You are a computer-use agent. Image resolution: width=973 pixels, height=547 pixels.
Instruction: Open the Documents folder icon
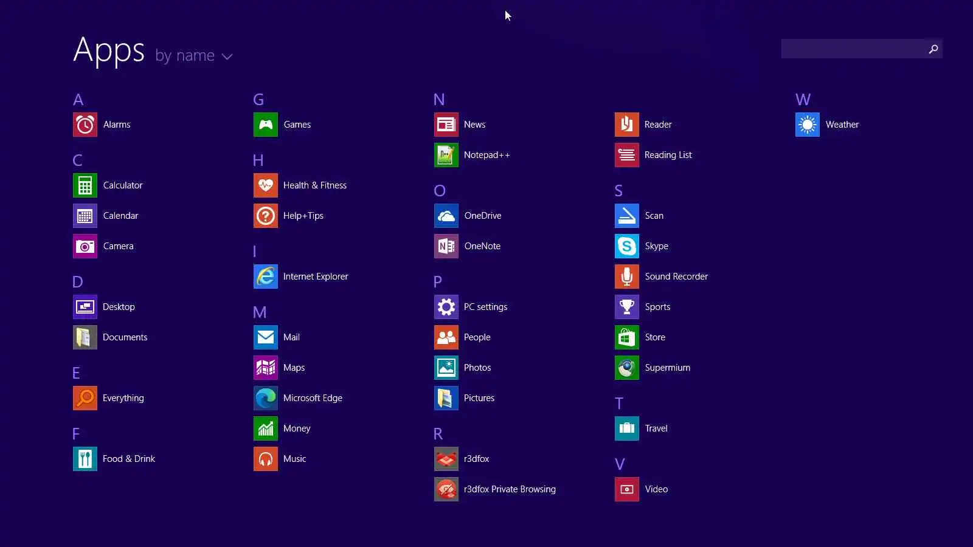pyautogui.click(x=85, y=337)
